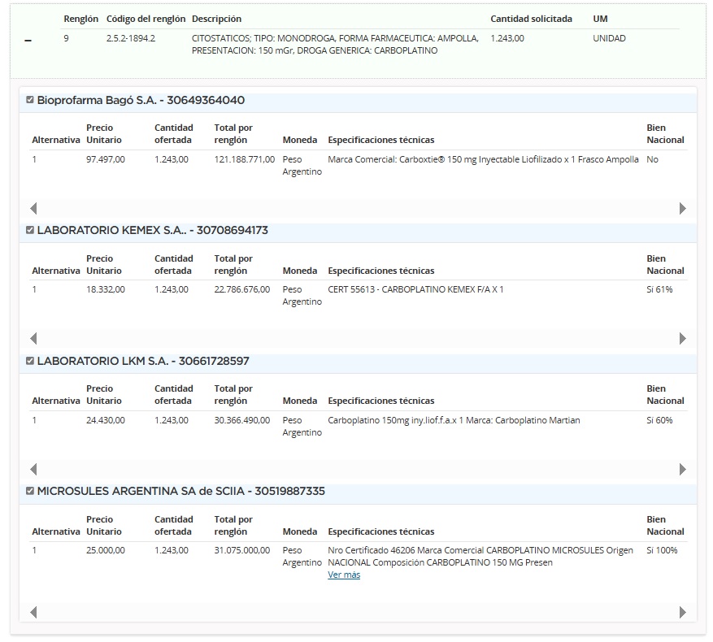This screenshot has width=713, height=642.
Task: Click the Bioprofarma Bagó S.A. supplier heading
Action: pyautogui.click(x=141, y=101)
